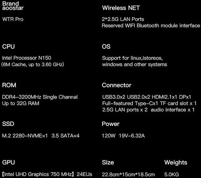This screenshot has width=201, height=178.
Task: Click the OS section heading
Action: click(106, 47)
